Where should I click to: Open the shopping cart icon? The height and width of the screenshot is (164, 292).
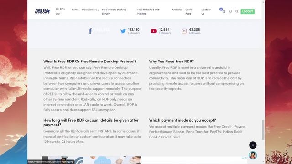(x=224, y=11)
